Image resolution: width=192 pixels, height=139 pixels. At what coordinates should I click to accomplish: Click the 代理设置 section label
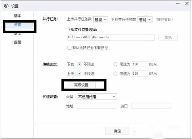50,96
